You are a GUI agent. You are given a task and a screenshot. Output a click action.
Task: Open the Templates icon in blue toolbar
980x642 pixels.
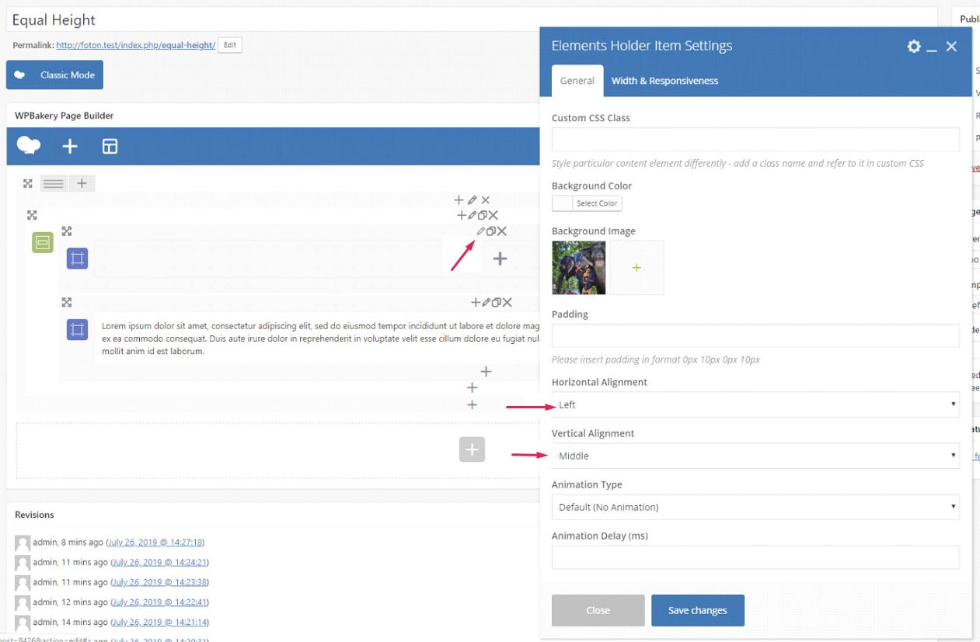pyautogui.click(x=110, y=147)
